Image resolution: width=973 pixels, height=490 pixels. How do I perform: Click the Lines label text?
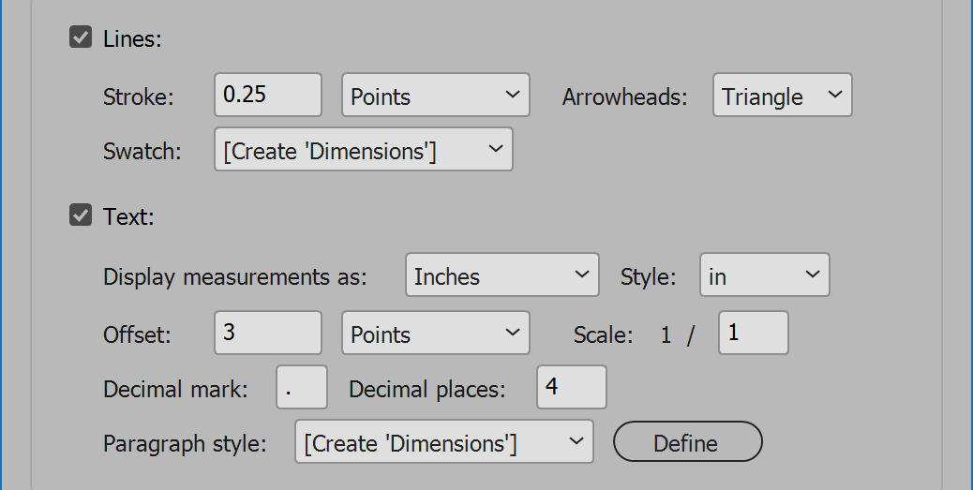pyautogui.click(x=132, y=38)
